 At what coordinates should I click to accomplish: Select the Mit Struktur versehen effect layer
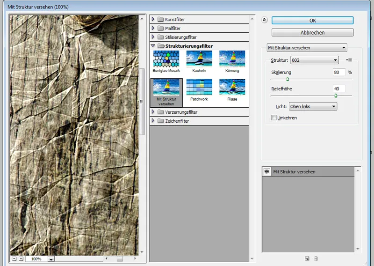click(x=308, y=171)
